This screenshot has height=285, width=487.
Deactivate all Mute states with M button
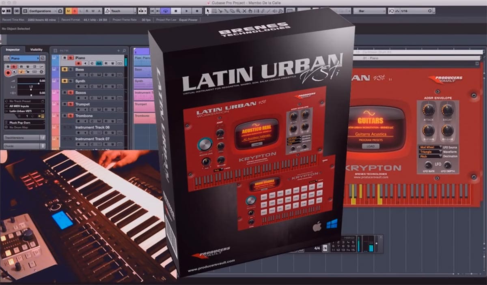pyautogui.click(x=68, y=11)
